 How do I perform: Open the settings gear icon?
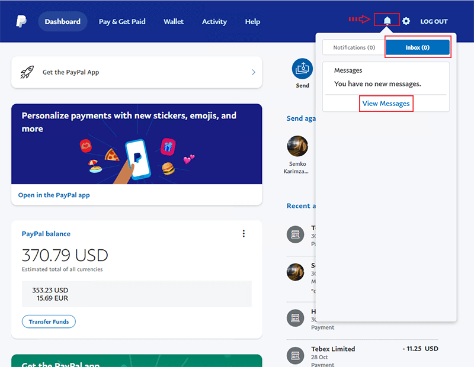[x=406, y=21]
